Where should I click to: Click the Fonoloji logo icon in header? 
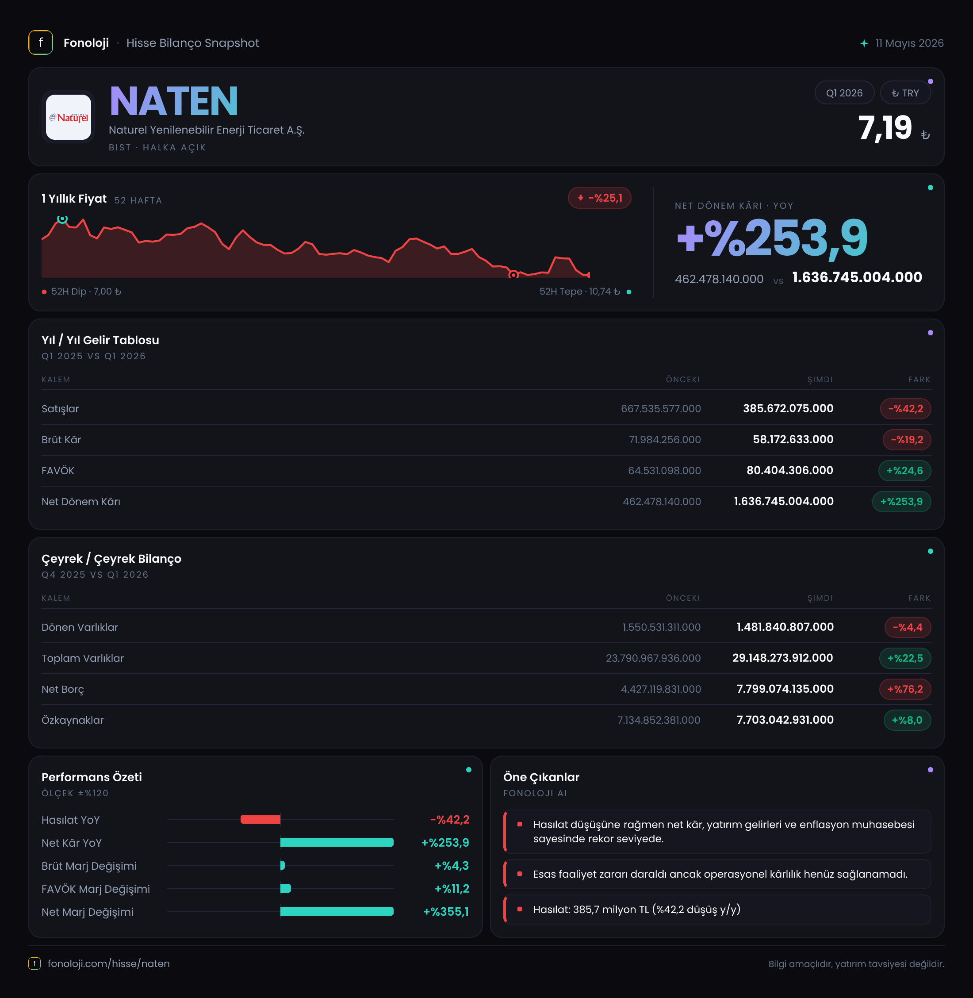pyautogui.click(x=40, y=42)
